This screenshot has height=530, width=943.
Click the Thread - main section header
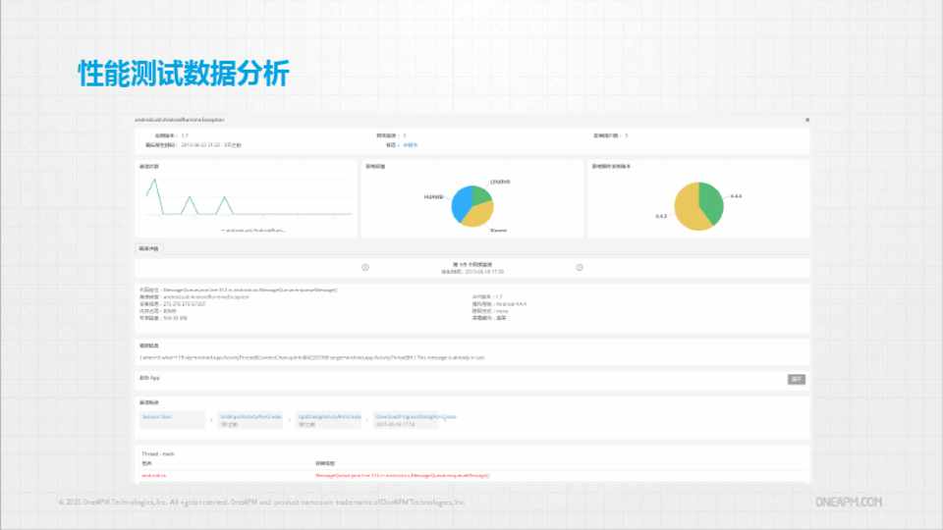tap(158, 454)
